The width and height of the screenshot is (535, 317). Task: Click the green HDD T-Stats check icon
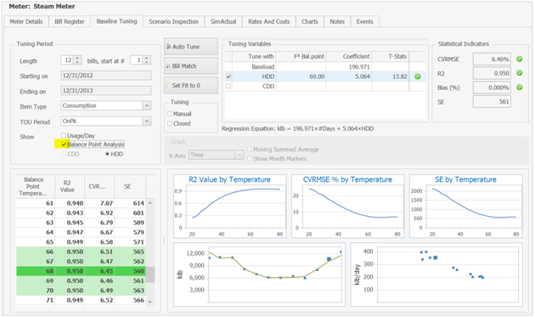tap(417, 76)
